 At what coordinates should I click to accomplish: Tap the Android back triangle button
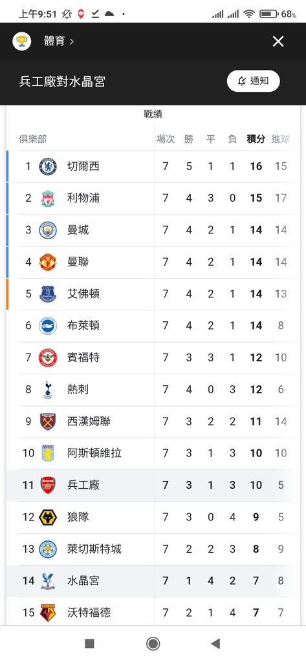(215, 643)
